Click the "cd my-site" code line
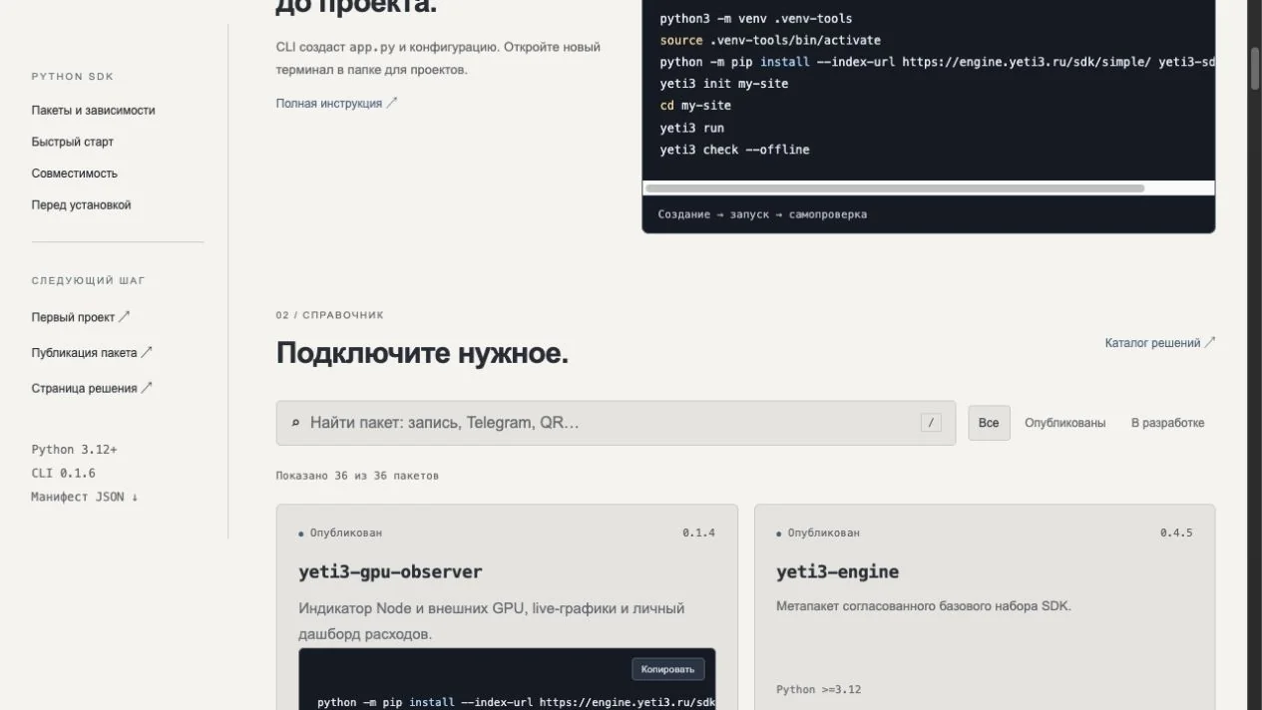Image resolution: width=1262 pixels, height=710 pixels. coord(695,106)
